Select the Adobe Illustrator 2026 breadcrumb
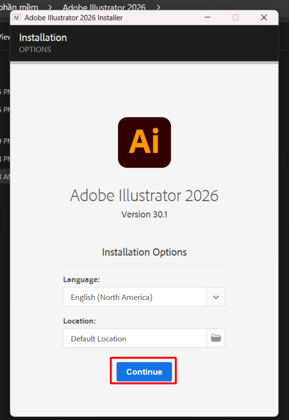289x420 pixels. [104, 7]
